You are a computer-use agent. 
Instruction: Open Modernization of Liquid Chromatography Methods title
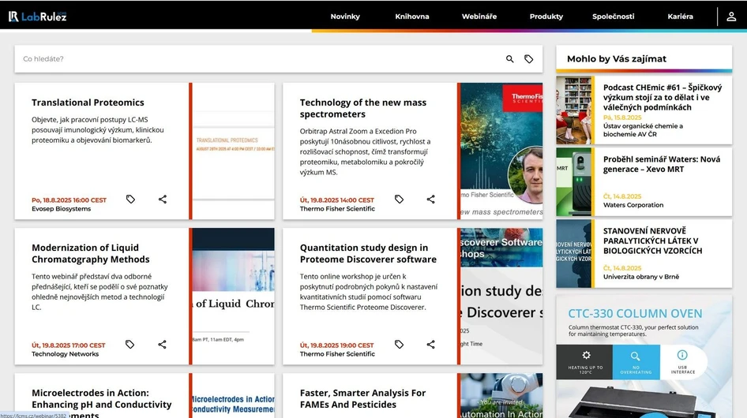tap(91, 253)
